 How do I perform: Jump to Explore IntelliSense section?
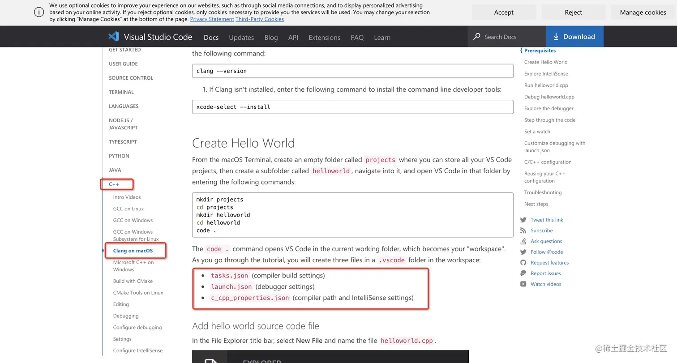[x=546, y=74]
